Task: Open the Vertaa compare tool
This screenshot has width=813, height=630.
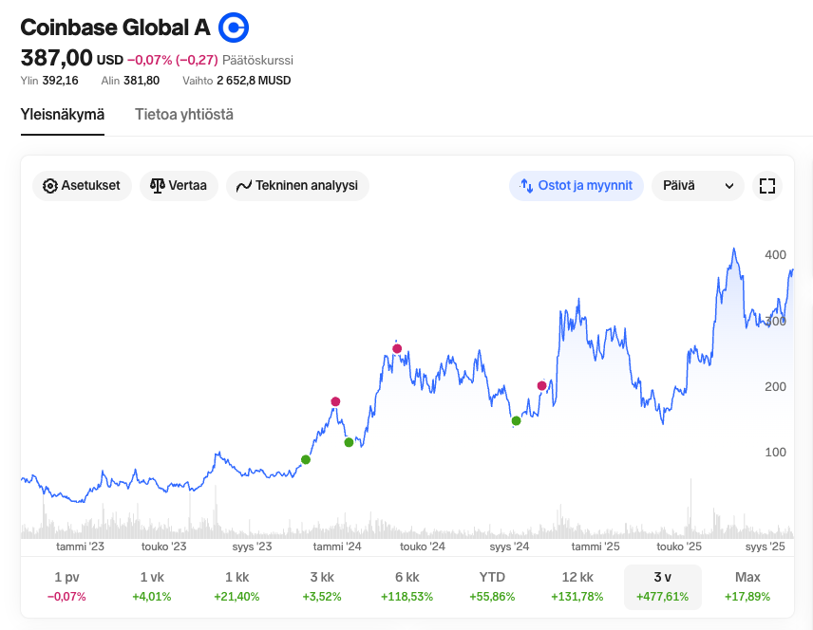Action: [179, 185]
